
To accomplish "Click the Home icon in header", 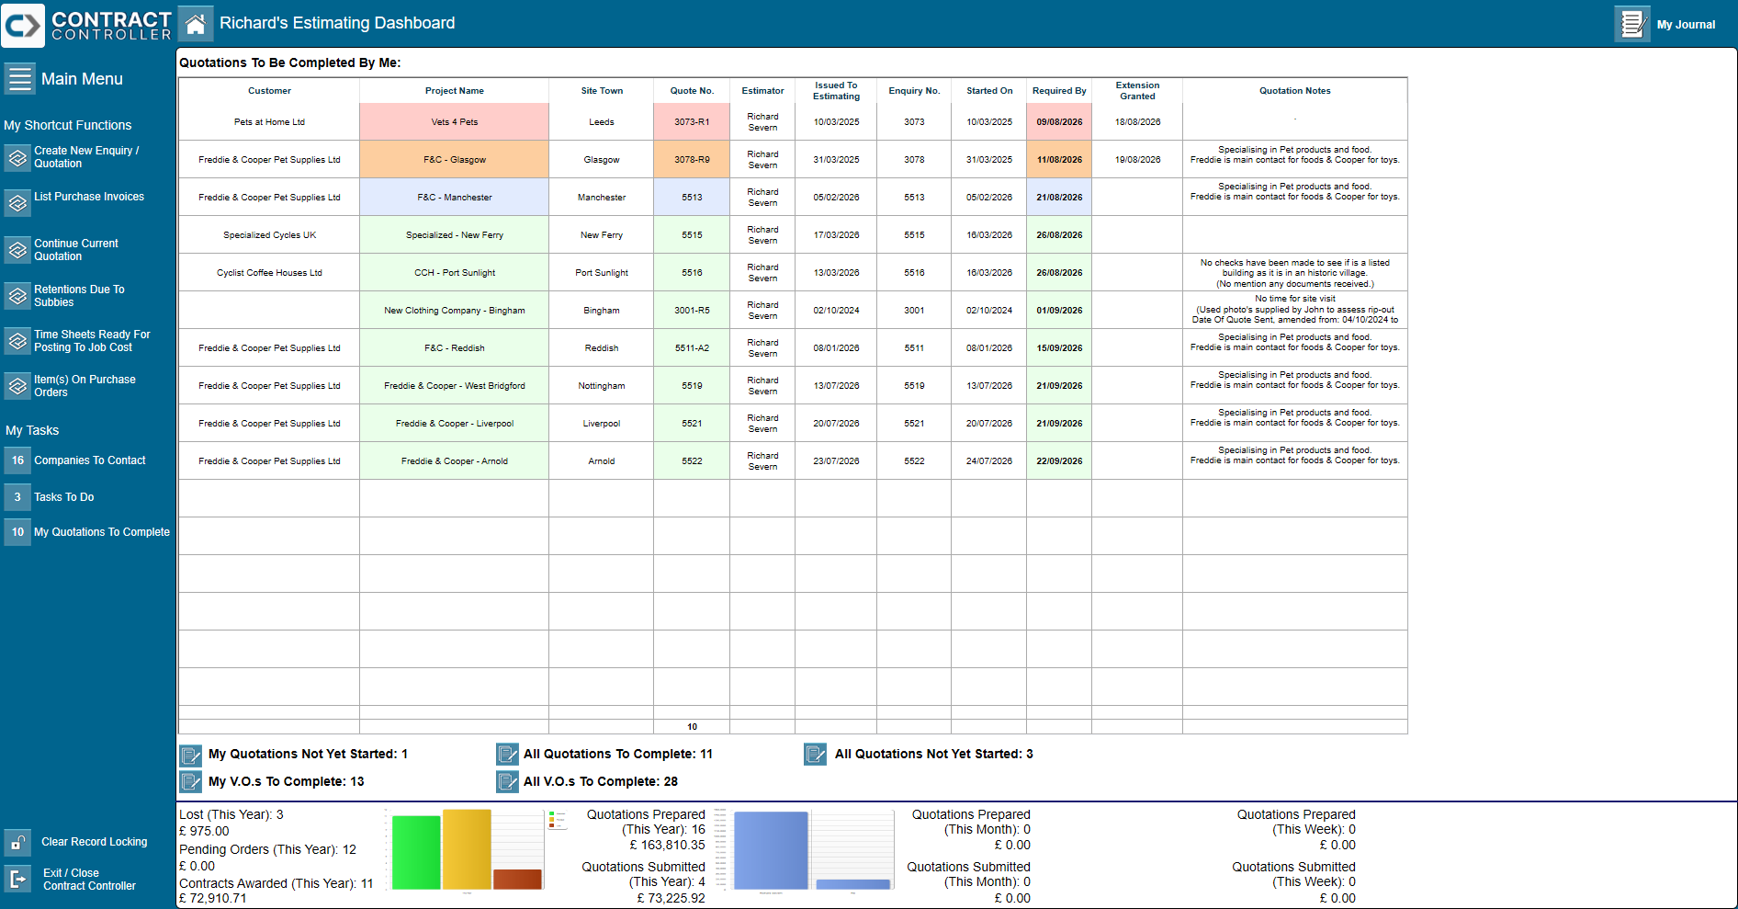I will click(195, 24).
